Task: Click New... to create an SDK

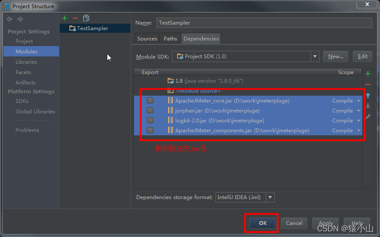Action: pyautogui.click(x=336, y=56)
